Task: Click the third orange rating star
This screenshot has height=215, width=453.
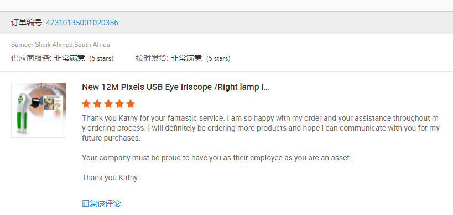Action: (x=108, y=104)
